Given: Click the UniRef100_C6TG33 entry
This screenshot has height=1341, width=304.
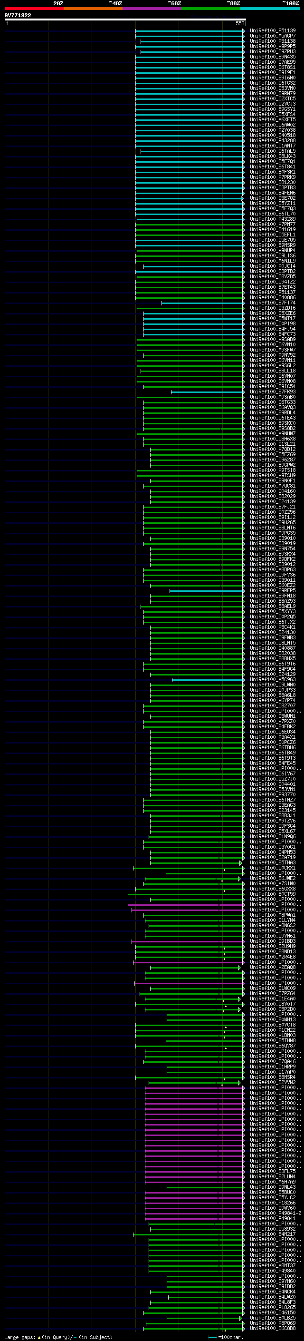Looking at the screenshot, I should tap(273, 402).
